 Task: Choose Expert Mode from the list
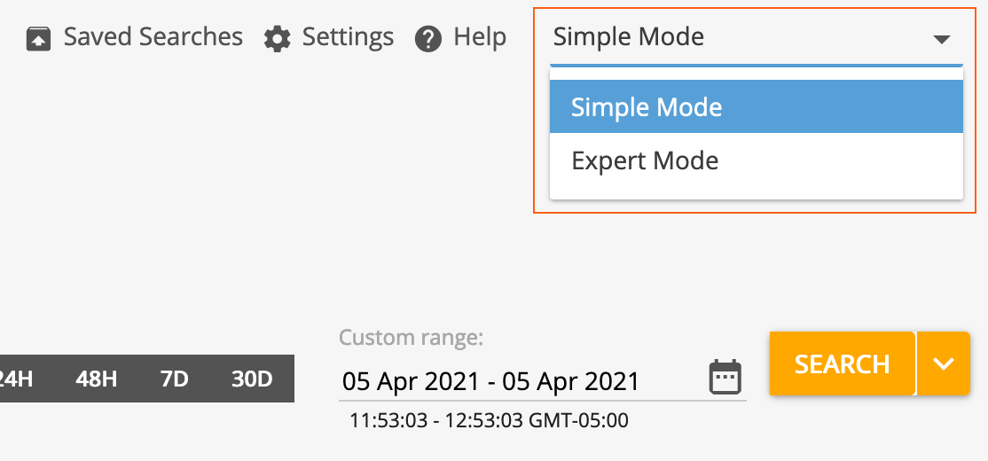click(756, 160)
